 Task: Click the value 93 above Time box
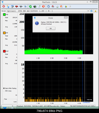click(16, 95)
